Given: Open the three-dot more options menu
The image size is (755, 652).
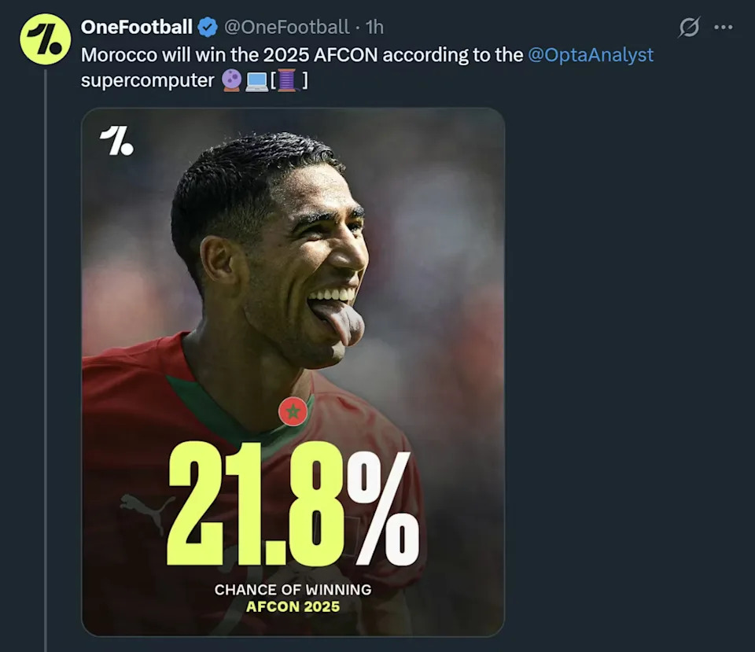Looking at the screenshot, I should pos(723,28).
